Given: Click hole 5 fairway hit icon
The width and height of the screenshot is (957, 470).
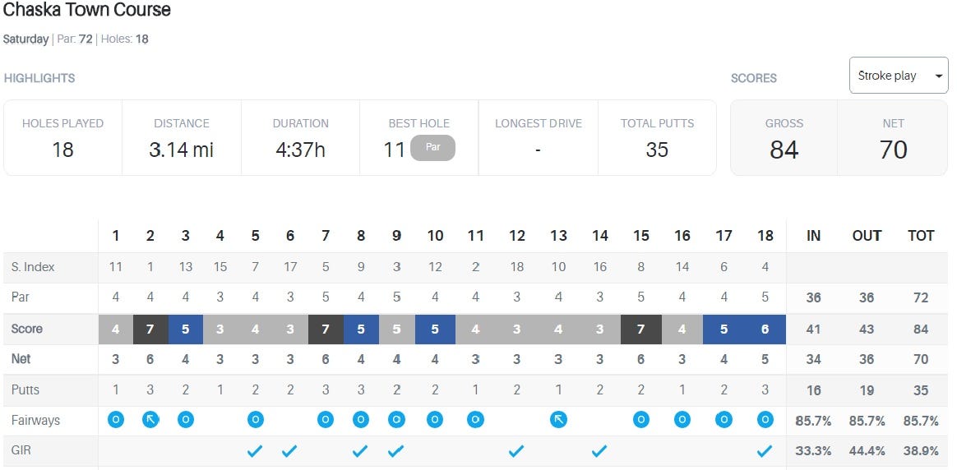Looking at the screenshot, I should point(255,420).
